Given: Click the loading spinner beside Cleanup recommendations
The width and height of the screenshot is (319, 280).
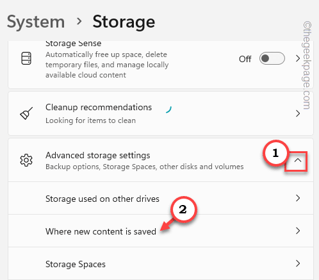Looking at the screenshot, I should [168, 109].
